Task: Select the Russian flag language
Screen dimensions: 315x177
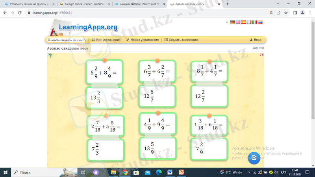Action: coord(260,22)
